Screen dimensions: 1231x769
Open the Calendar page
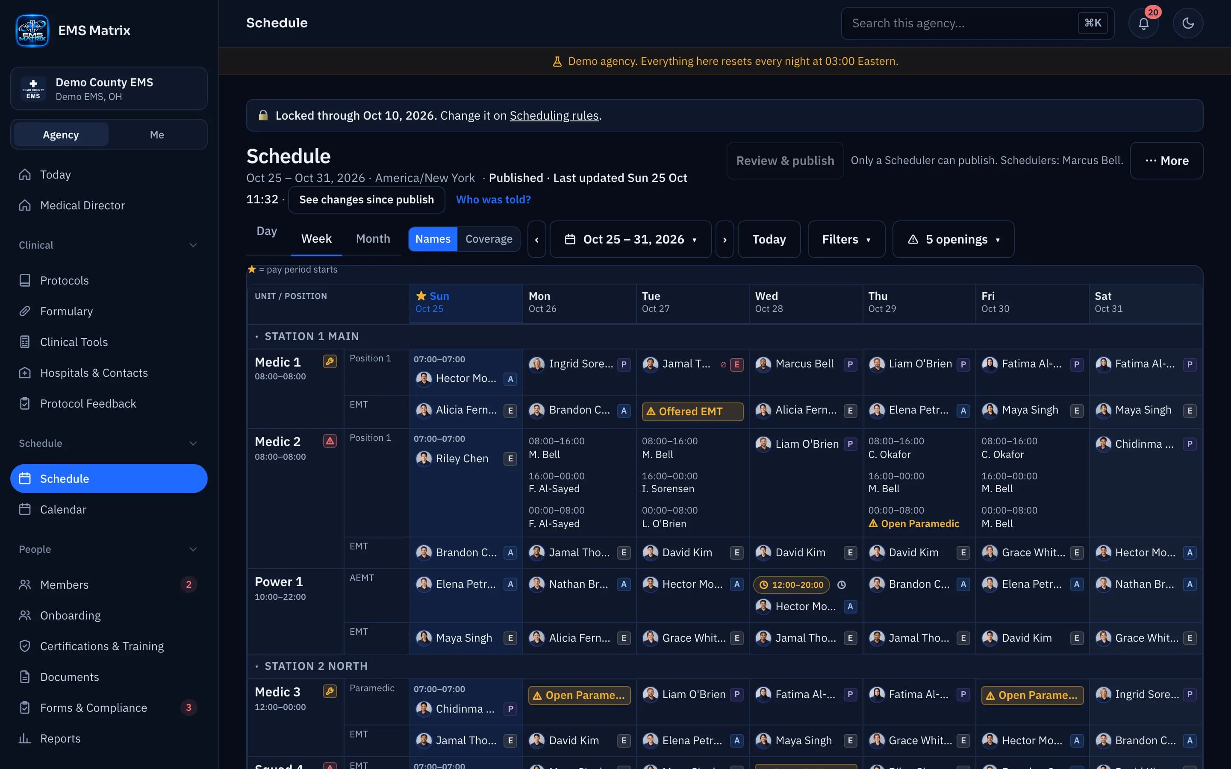[108, 509]
